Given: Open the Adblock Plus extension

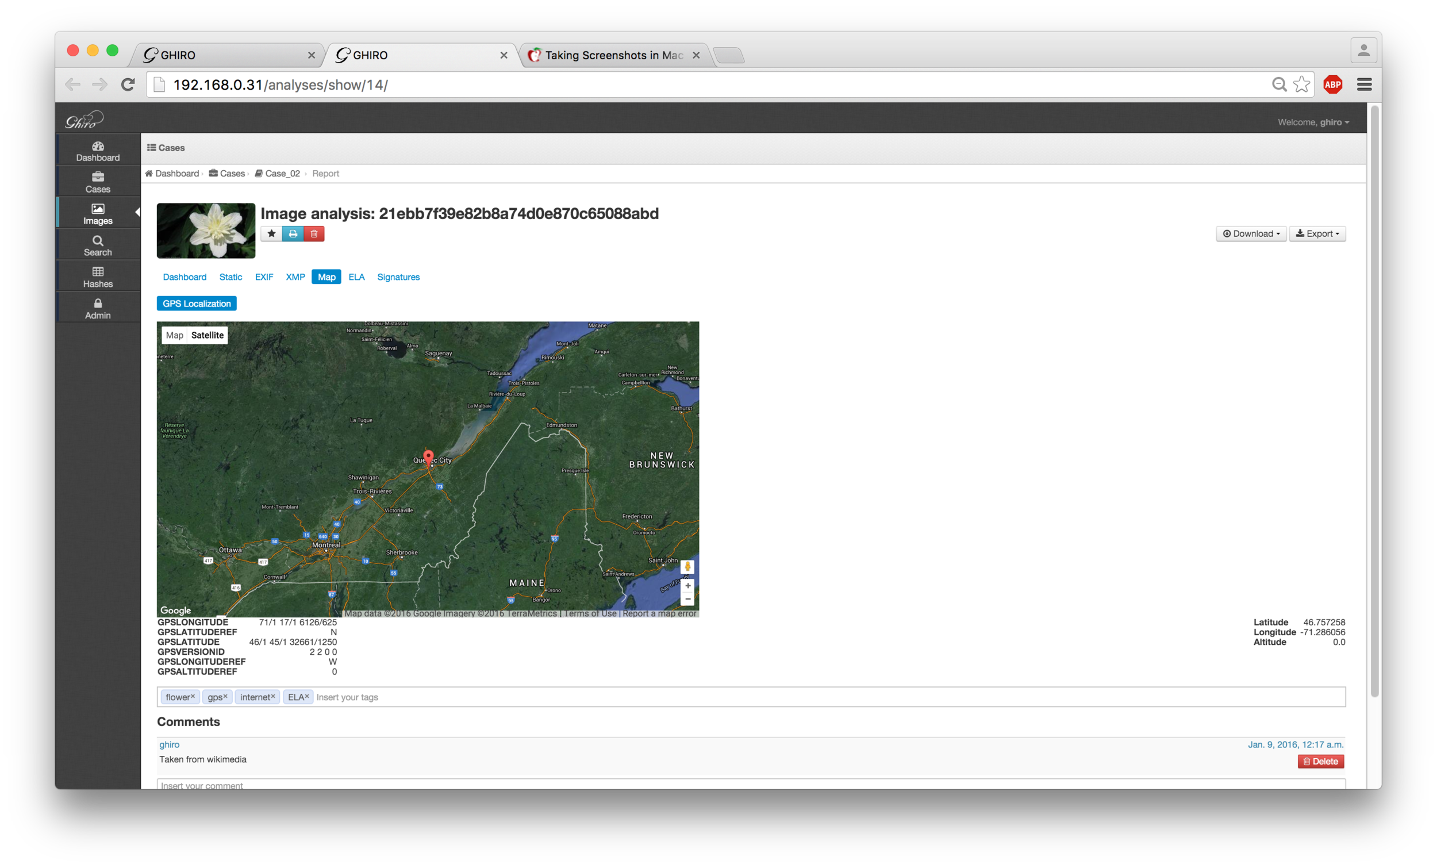Looking at the screenshot, I should pos(1332,85).
